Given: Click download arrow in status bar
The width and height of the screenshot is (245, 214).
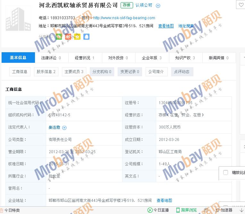Looking at the screenshot, I should point(241,210).
